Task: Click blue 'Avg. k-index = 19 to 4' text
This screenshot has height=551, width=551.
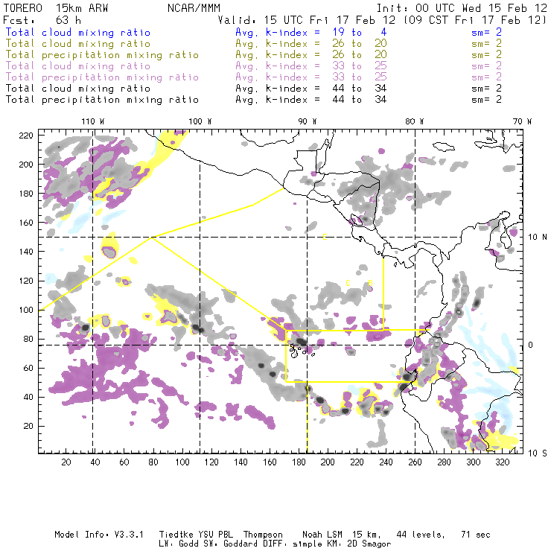Action: [x=311, y=33]
